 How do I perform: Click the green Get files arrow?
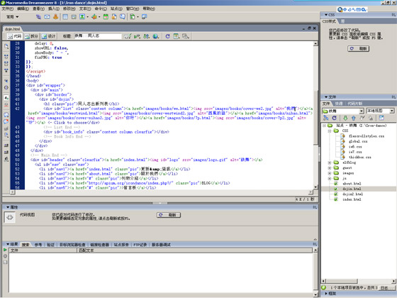(x=345, y=118)
